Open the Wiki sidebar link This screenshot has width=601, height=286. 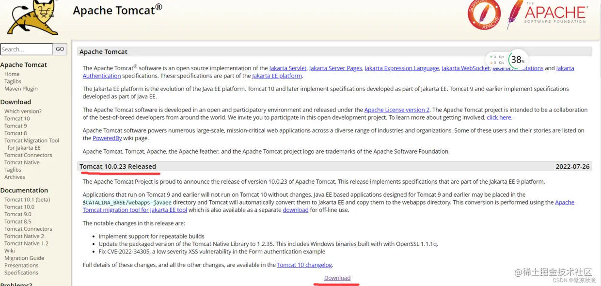pos(10,251)
